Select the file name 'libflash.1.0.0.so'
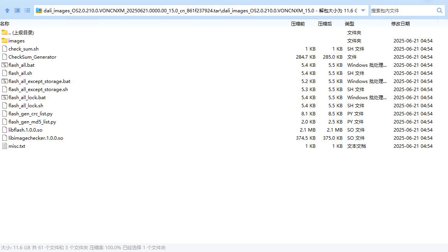This screenshot has height=252, width=448. [25, 130]
